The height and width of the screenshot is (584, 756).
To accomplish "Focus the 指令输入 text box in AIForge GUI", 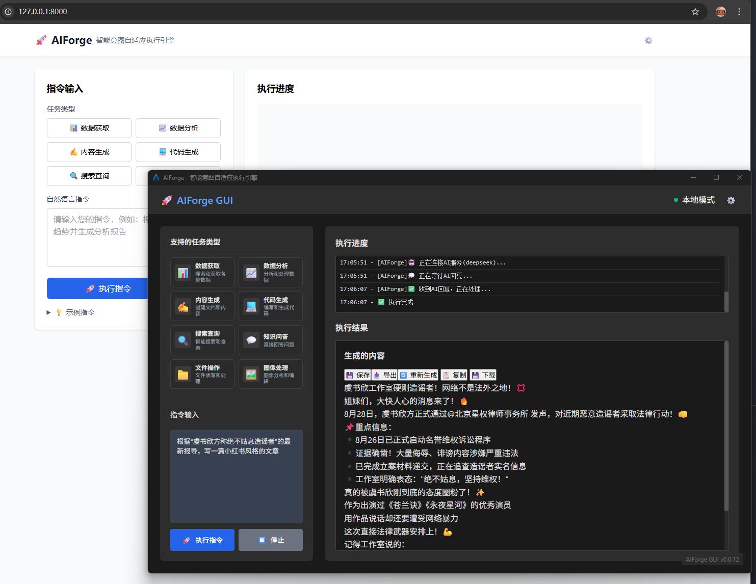I will click(237, 476).
